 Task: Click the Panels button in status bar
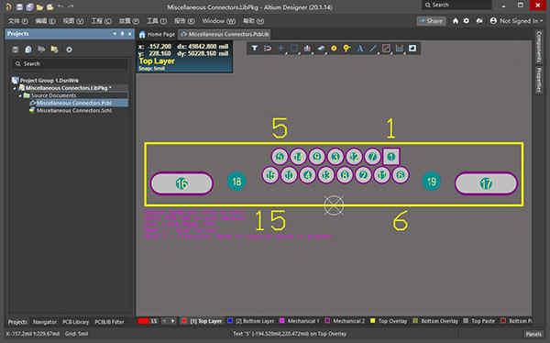[533, 334]
